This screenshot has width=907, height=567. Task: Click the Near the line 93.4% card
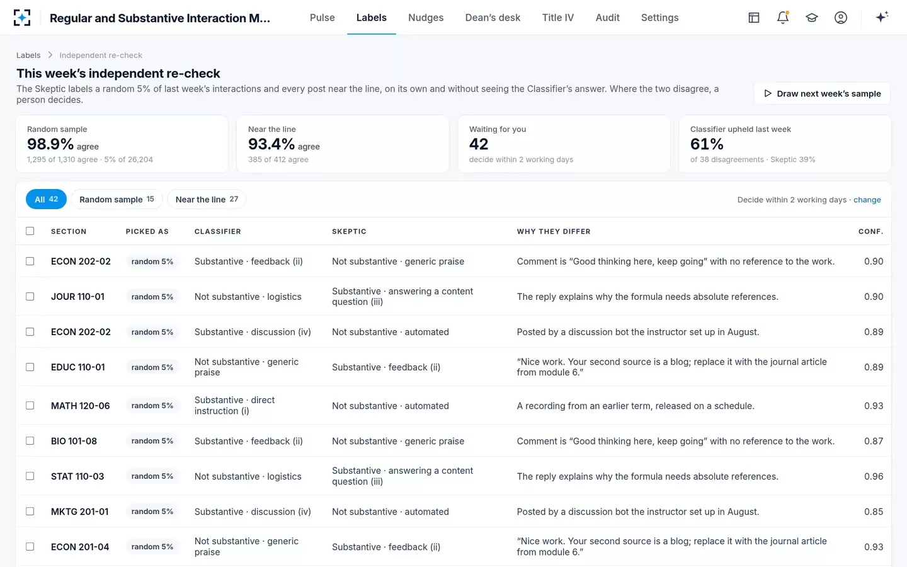[343, 144]
